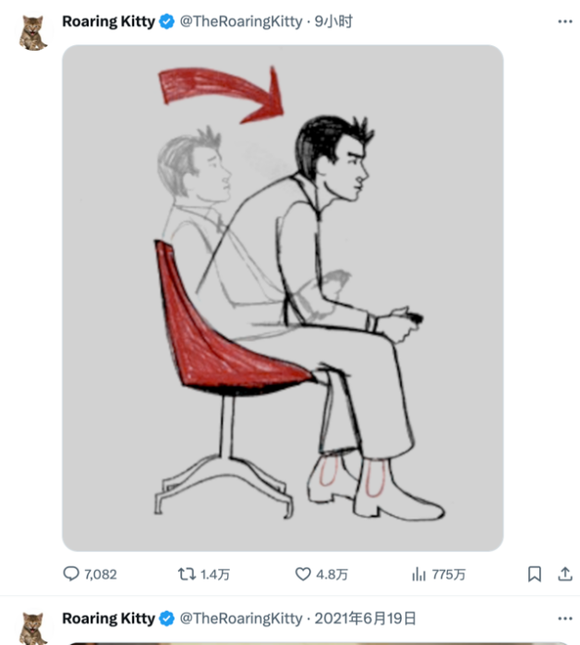Click the 9小时 timestamp
This screenshot has height=645, width=580.
pyautogui.click(x=333, y=21)
